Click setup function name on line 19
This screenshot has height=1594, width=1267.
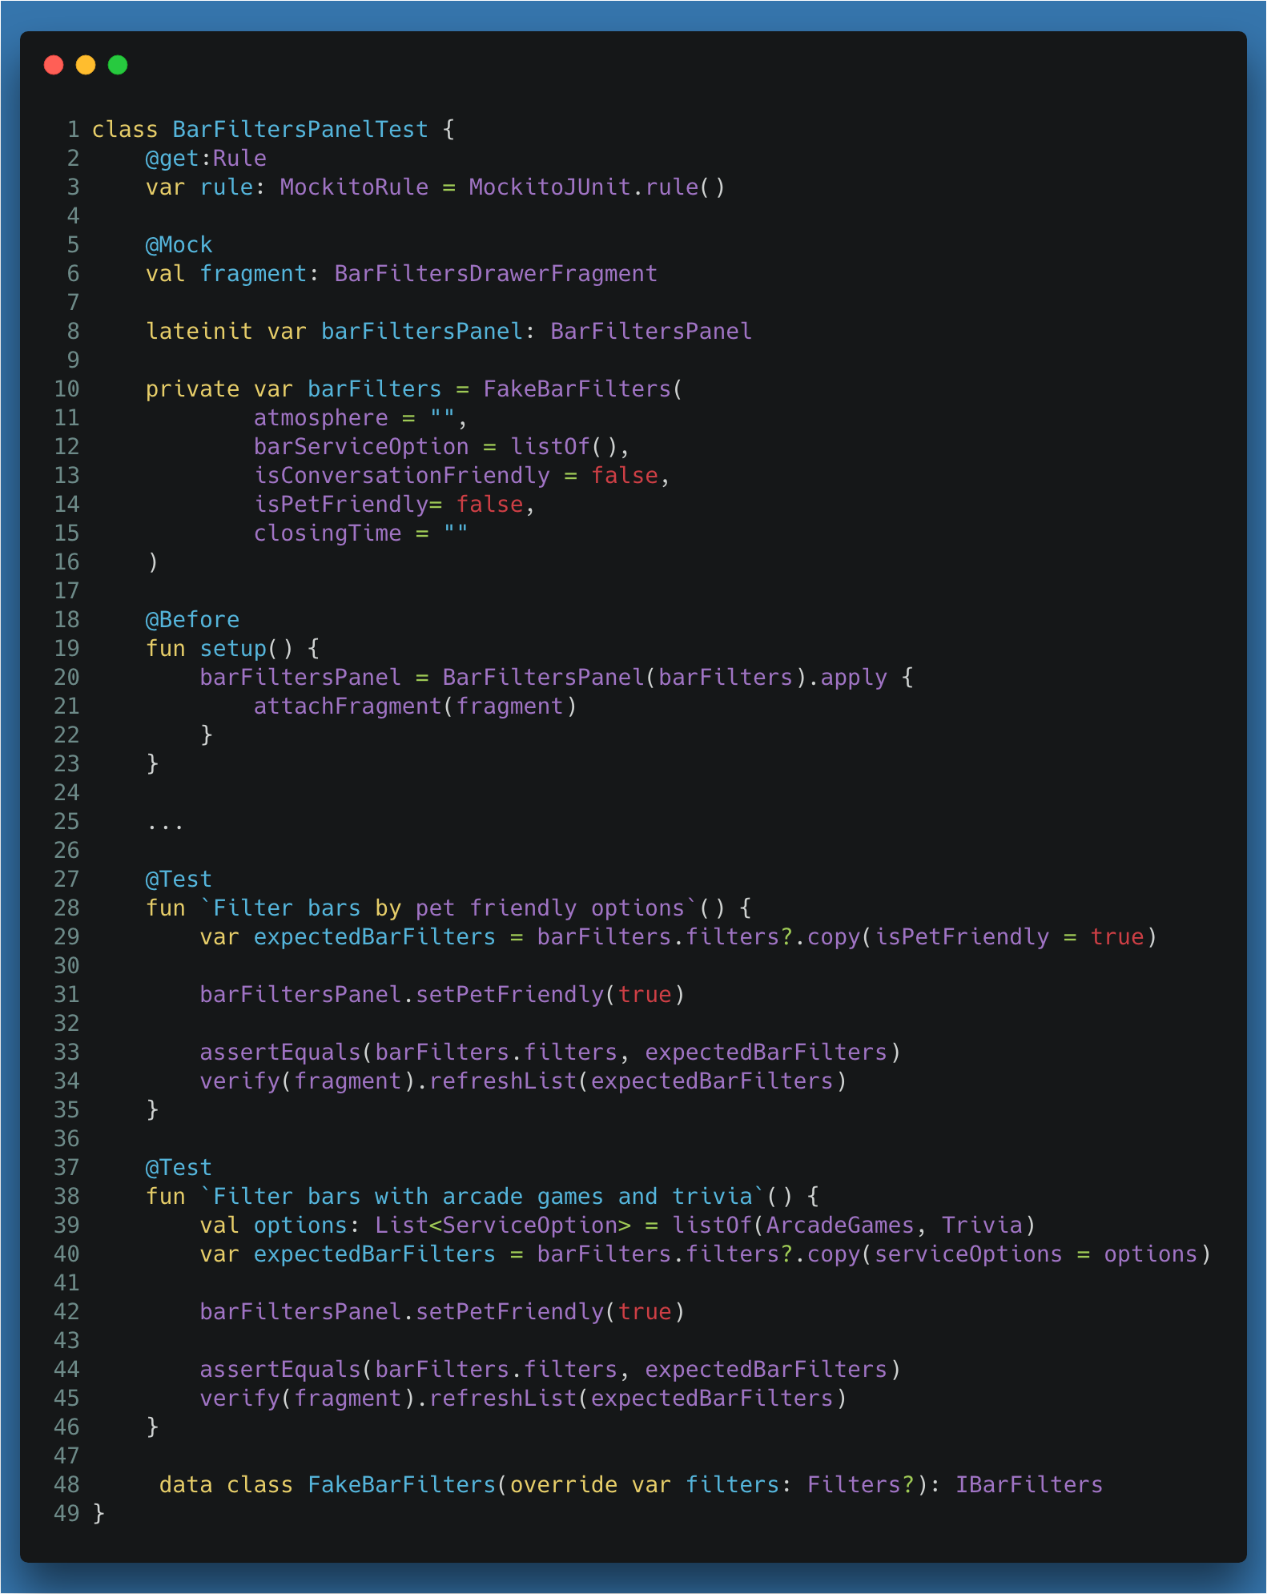pos(233,649)
